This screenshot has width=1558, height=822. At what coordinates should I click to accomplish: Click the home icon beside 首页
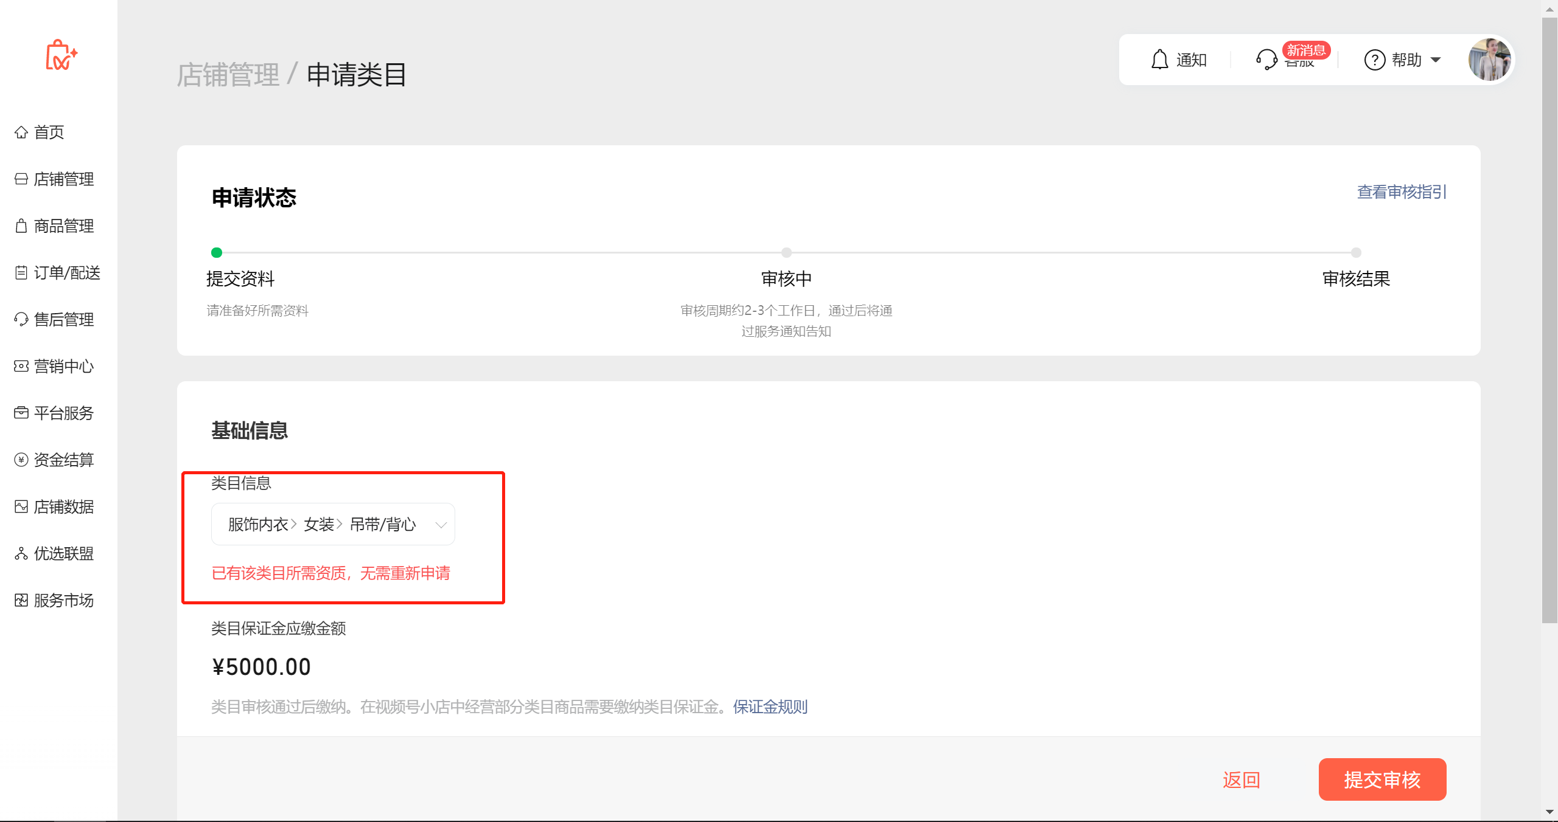pyautogui.click(x=21, y=132)
